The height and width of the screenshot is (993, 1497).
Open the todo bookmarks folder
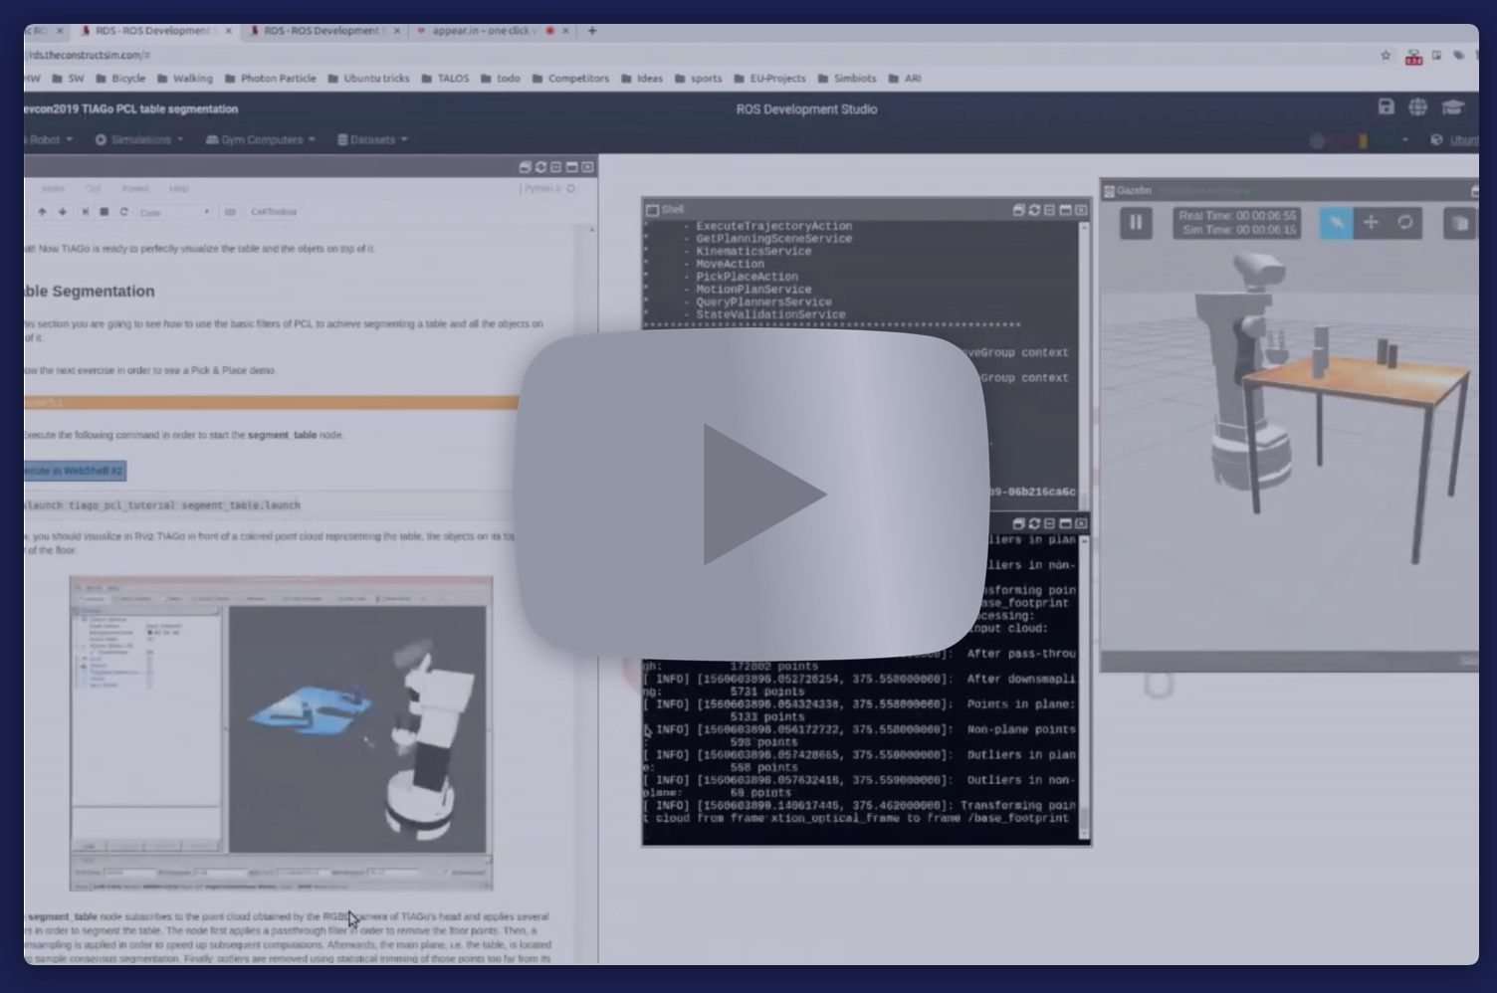(x=501, y=79)
